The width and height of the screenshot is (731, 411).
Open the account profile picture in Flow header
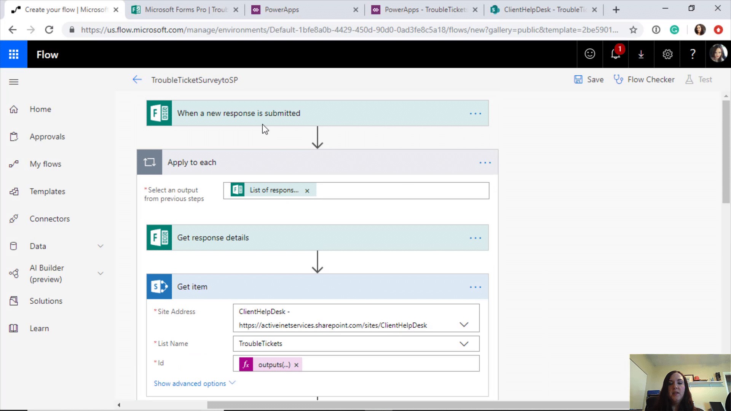pos(718,54)
